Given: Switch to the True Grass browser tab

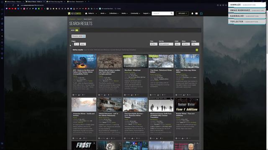Looking at the screenshot, I should click(76, 2).
